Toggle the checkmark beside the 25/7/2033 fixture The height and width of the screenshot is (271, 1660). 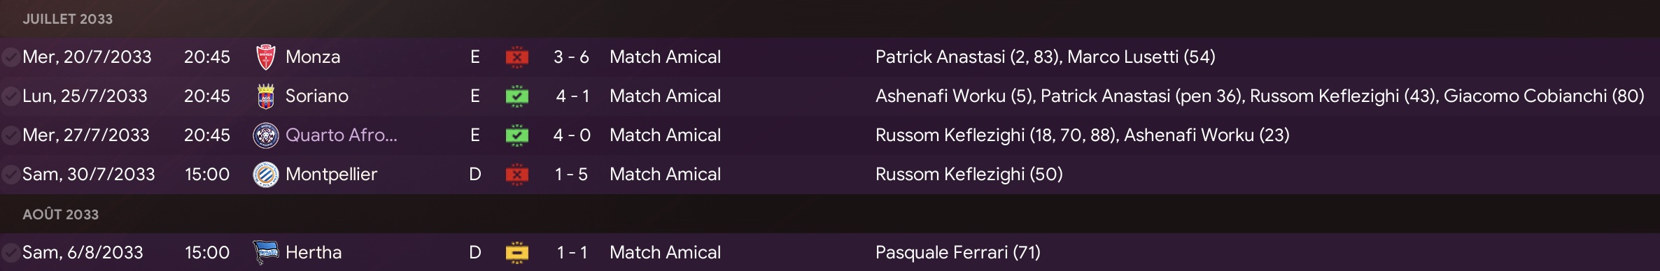click(10, 96)
